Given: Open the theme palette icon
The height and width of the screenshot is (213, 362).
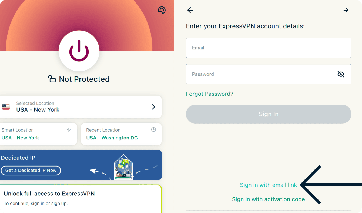Looking at the screenshot, I should click(162, 10).
